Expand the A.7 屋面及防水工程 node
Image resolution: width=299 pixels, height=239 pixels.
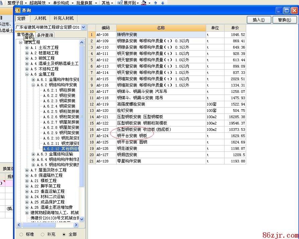coord(27,170)
